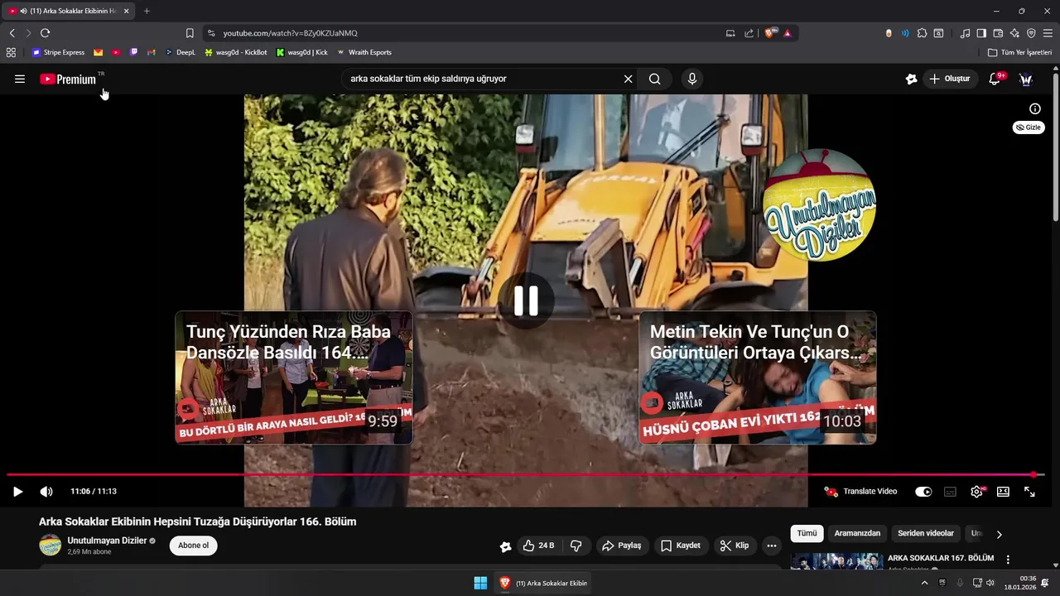Open the Tunç Yüzünden Rıza Baba end card
The image size is (1060, 596).
pyautogui.click(x=294, y=377)
